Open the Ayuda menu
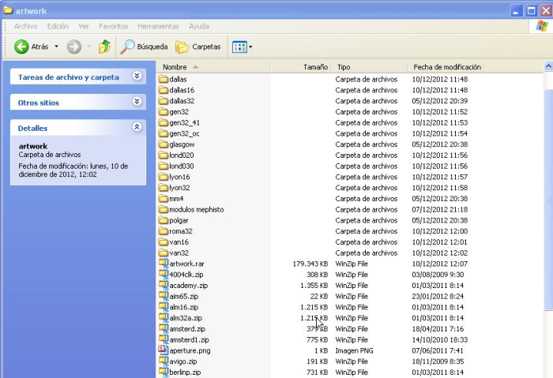The image size is (553, 378). pyautogui.click(x=199, y=26)
